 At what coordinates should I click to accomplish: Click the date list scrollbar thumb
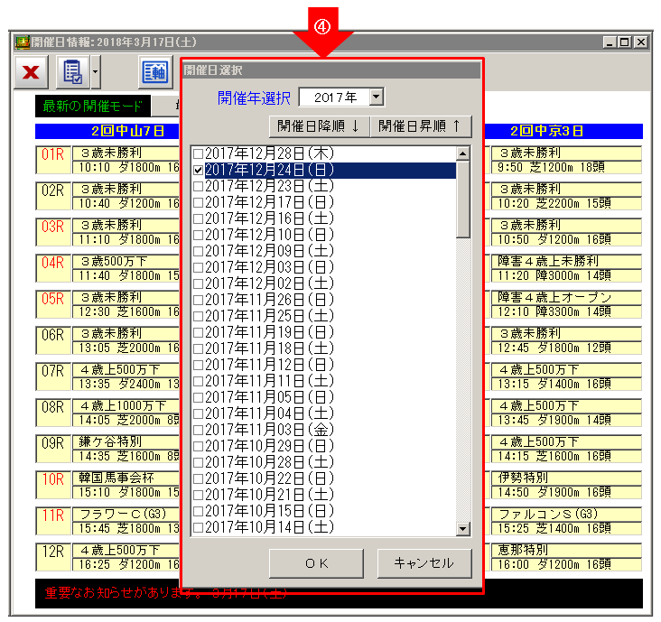tap(463, 200)
